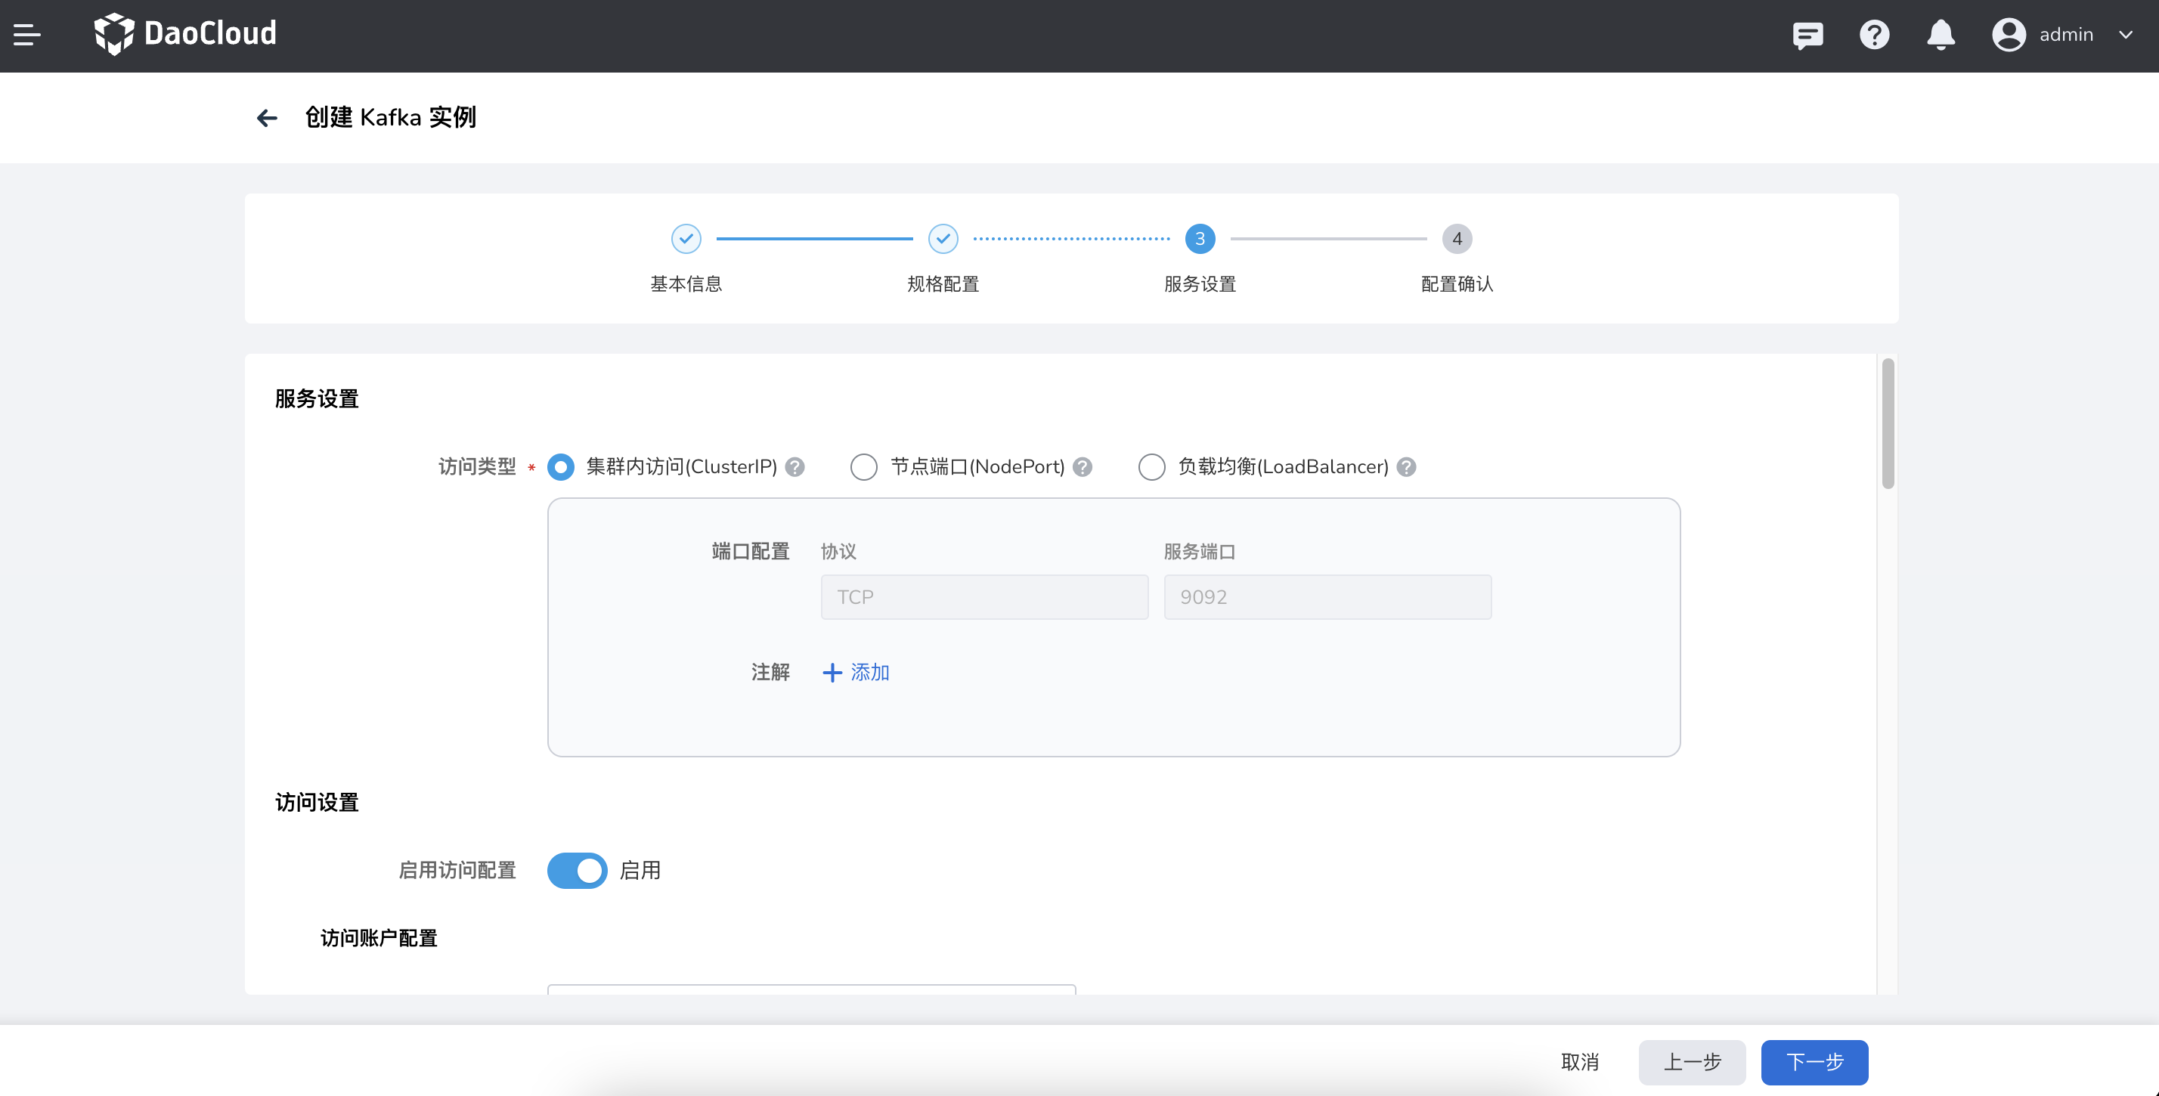2159x1096 pixels.
Task: Click the vertical scrollbar thumb
Action: coord(1888,423)
